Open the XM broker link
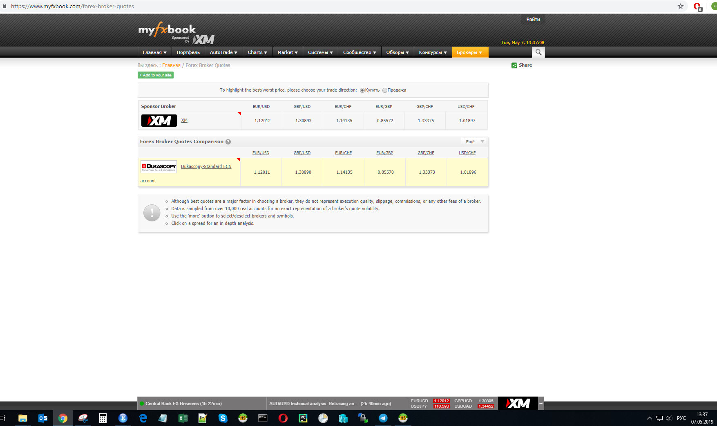The image size is (717, 426). point(184,121)
